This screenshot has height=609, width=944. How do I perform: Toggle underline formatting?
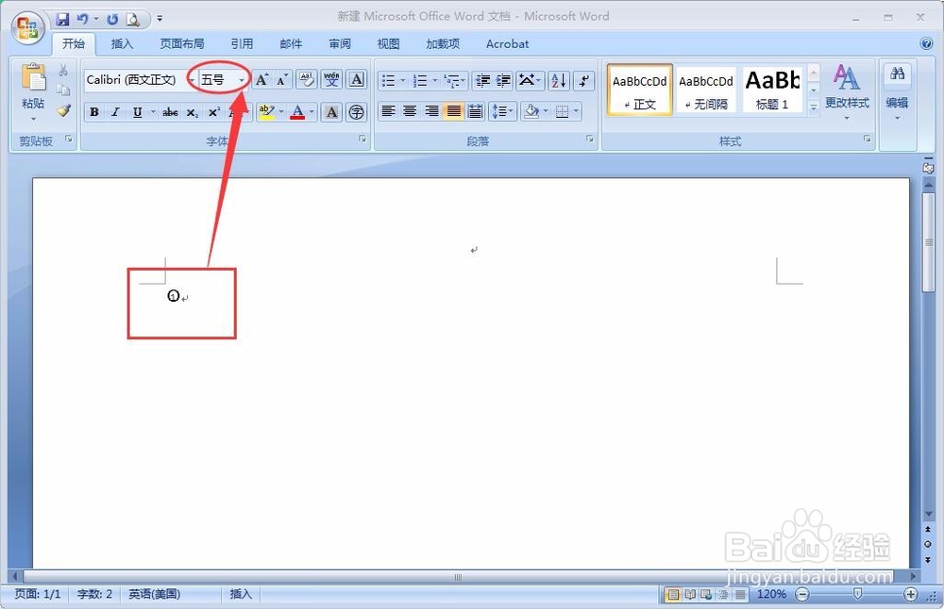138,111
